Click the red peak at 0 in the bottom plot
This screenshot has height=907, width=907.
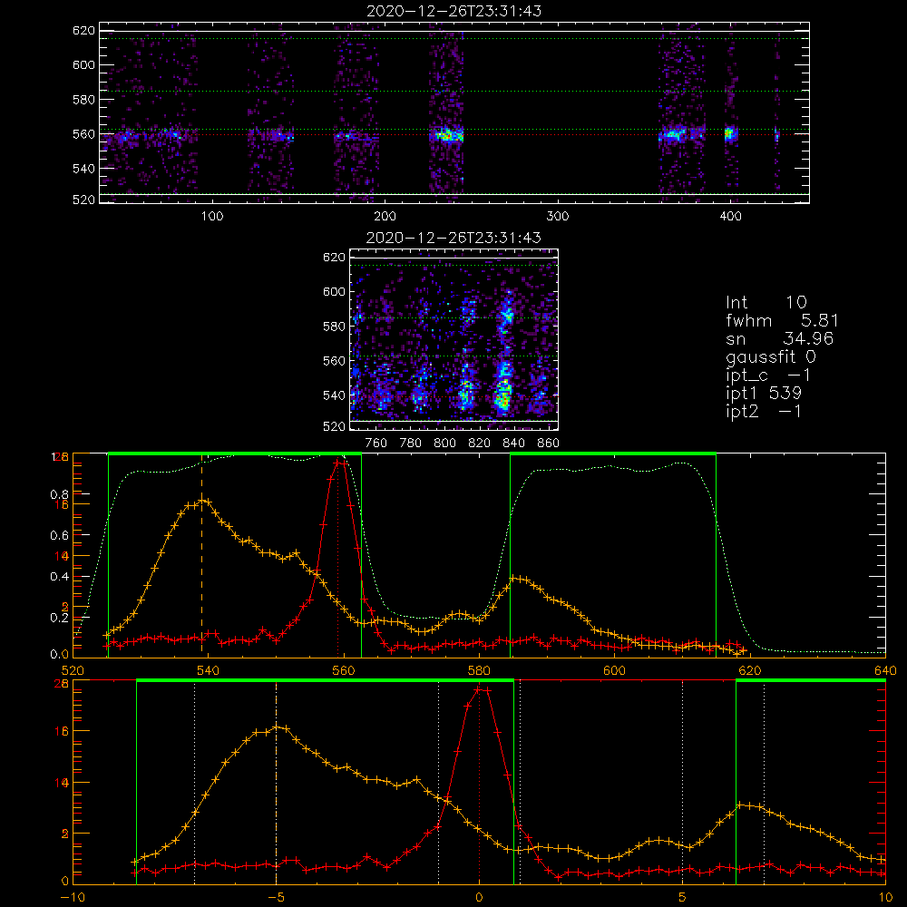click(x=480, y=688)
